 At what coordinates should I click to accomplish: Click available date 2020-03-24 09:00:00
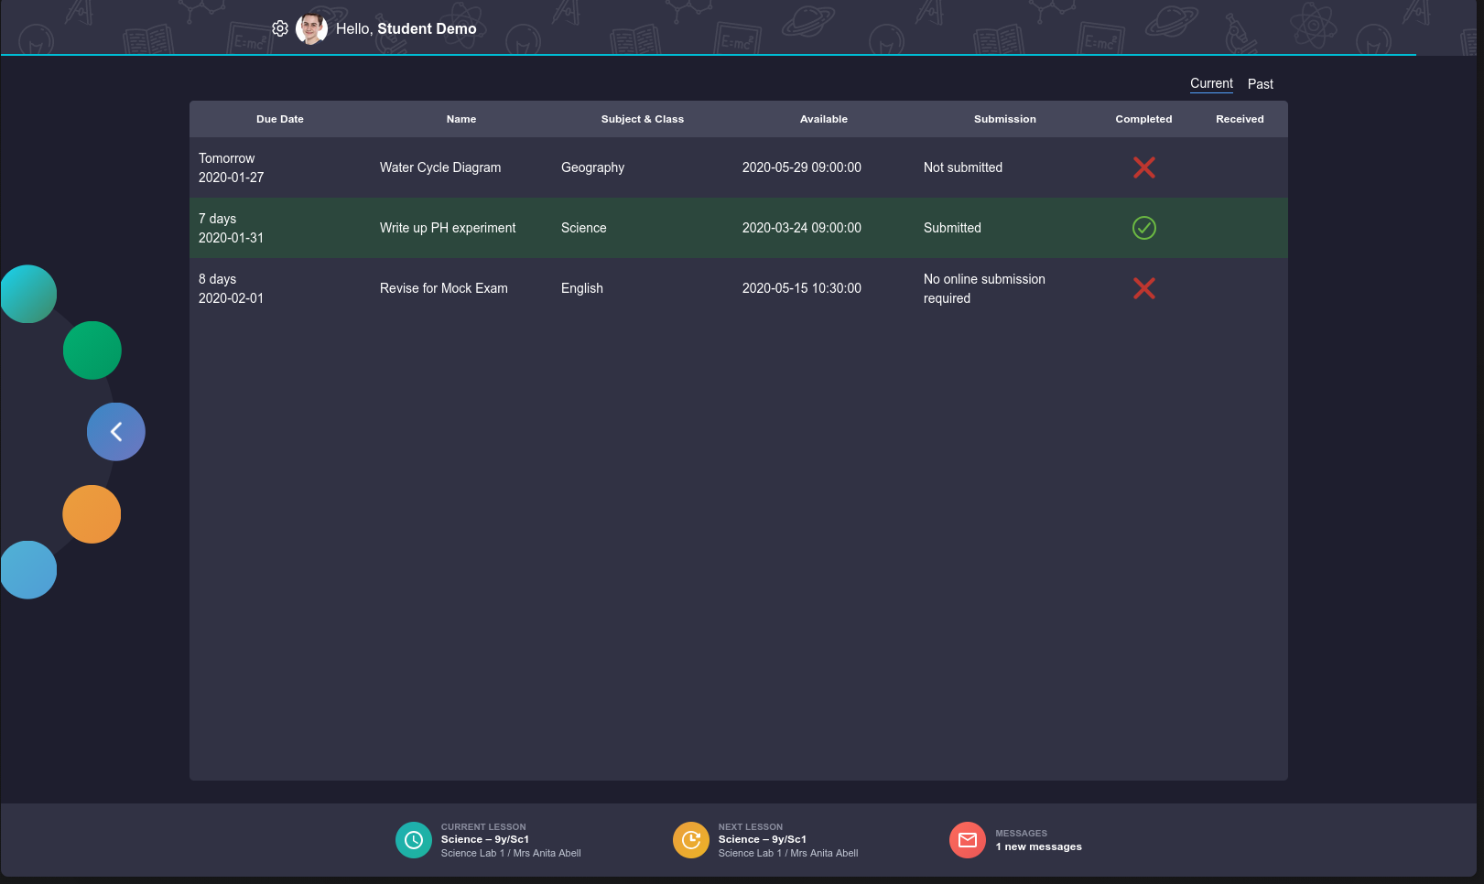802,228
